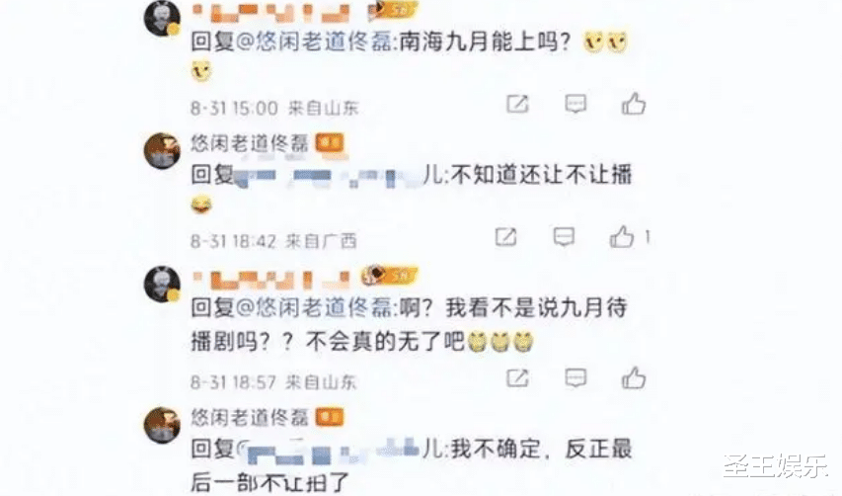Click share icon on 18:57 comment
The width and height of the screenshot is (842, 496).
pyautogui.click(x=517, y=377)
